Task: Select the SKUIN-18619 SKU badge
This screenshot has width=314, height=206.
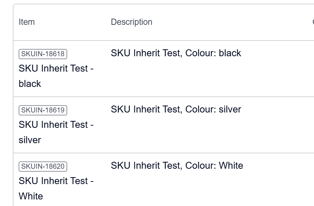Action: (x=43, y=110)
